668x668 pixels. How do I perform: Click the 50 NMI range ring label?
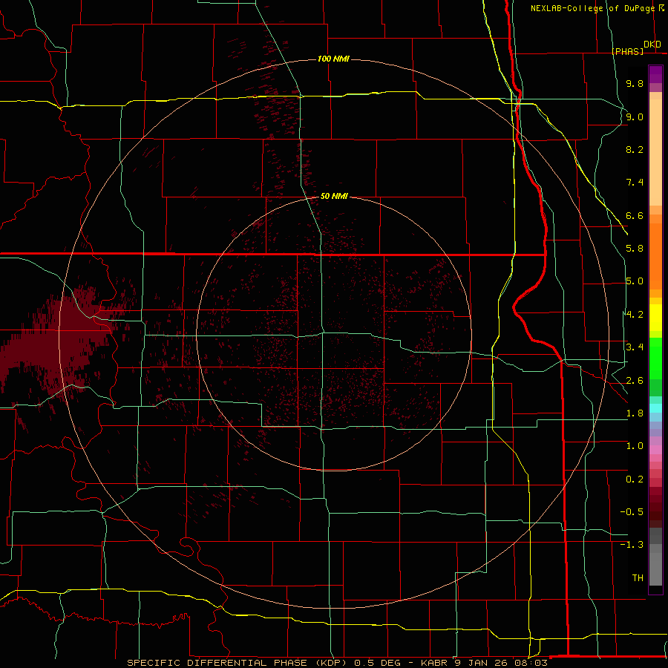pyautogui.click(x=334, y=197)
